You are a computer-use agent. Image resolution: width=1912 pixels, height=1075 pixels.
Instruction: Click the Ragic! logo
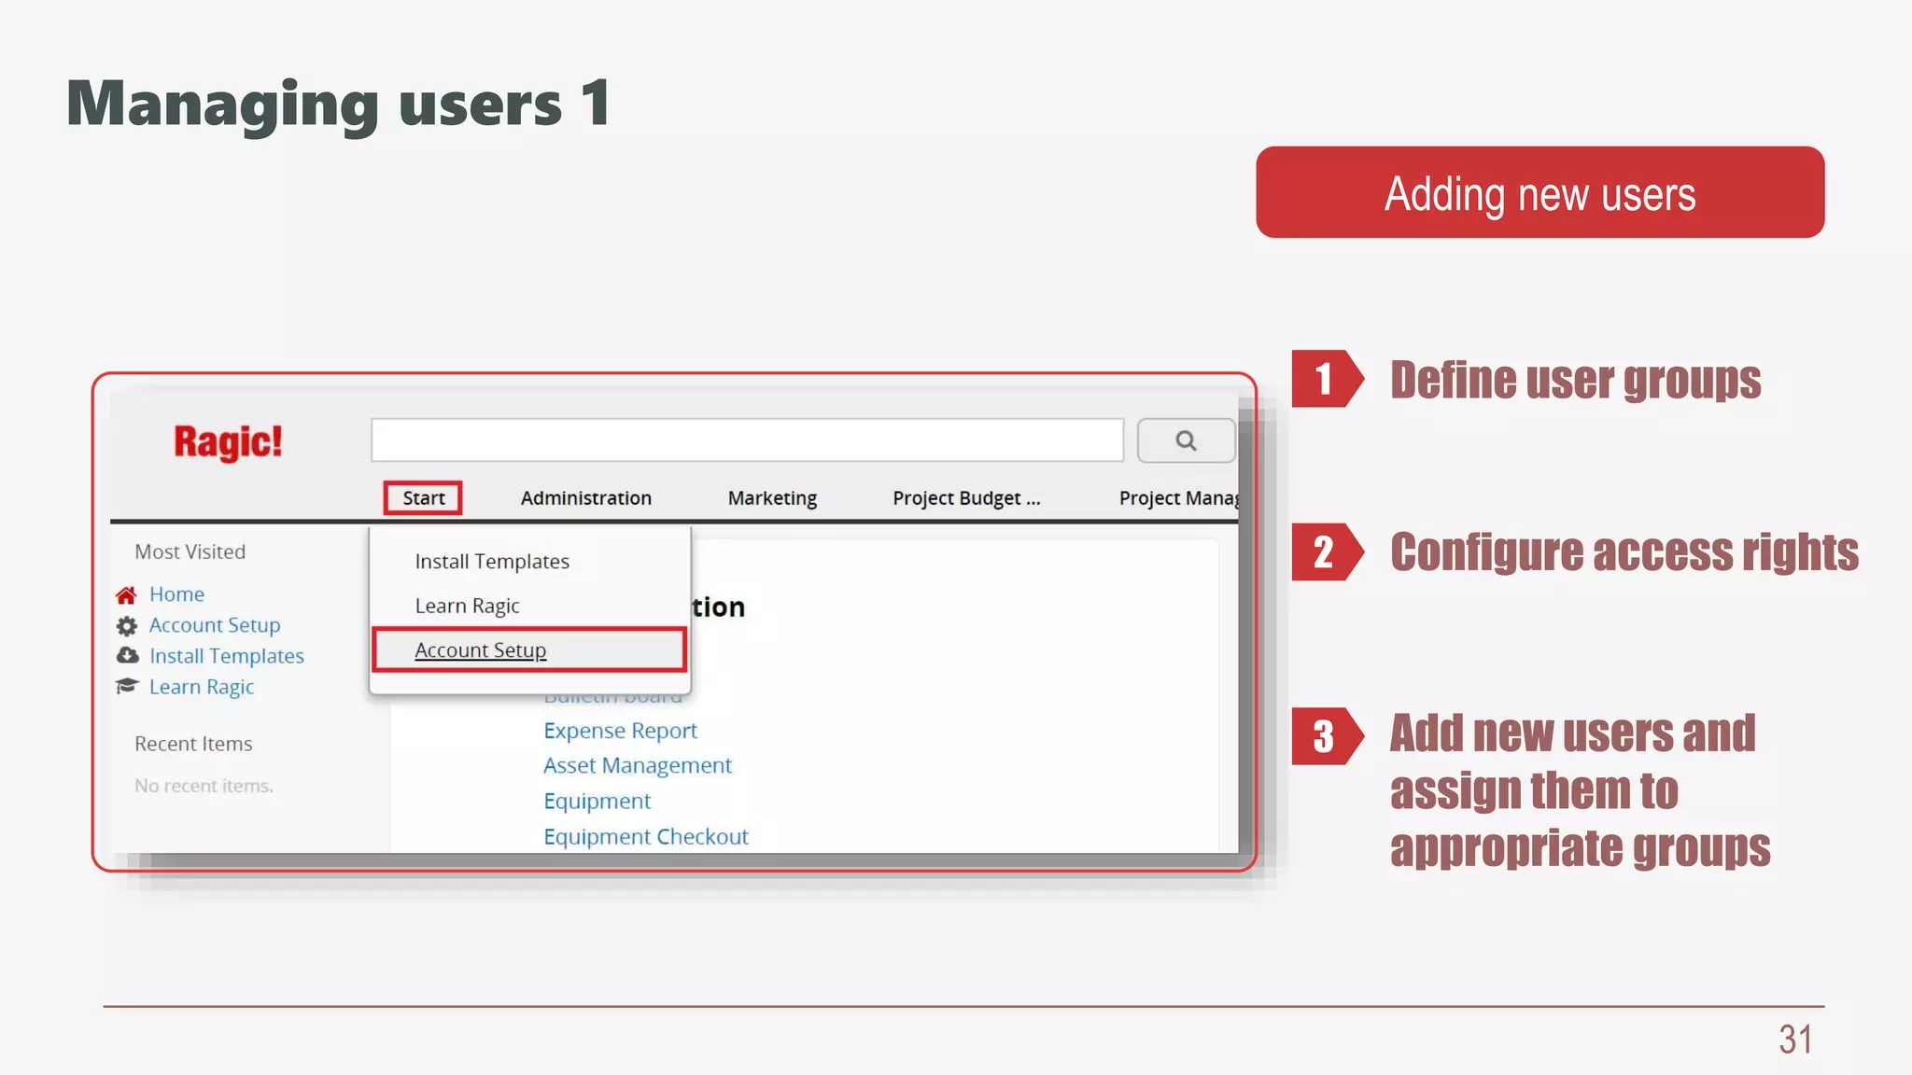click(x=228, y=441)
